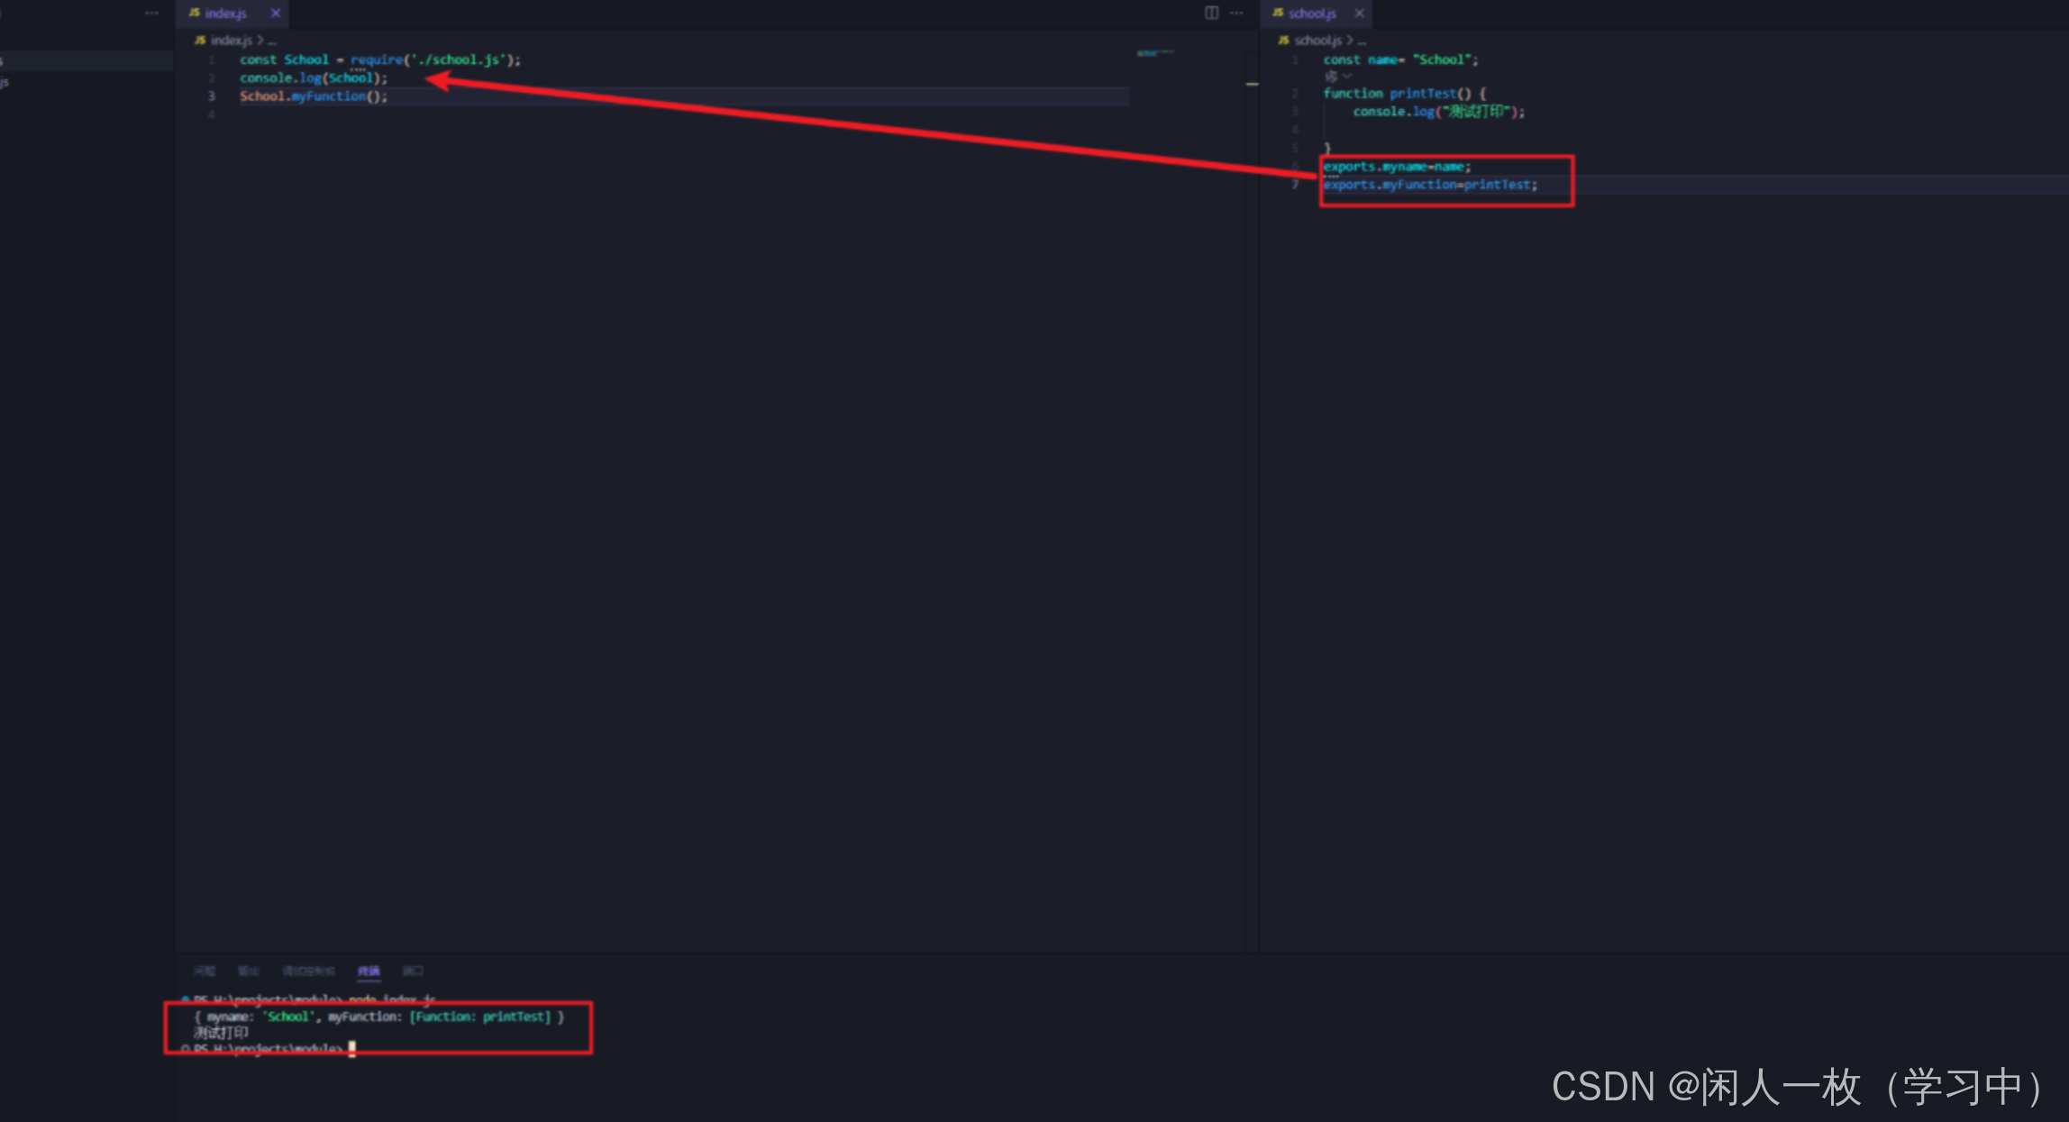Focus the terminal prompt cursor

pyautogui.click(x=352, y=1049)
